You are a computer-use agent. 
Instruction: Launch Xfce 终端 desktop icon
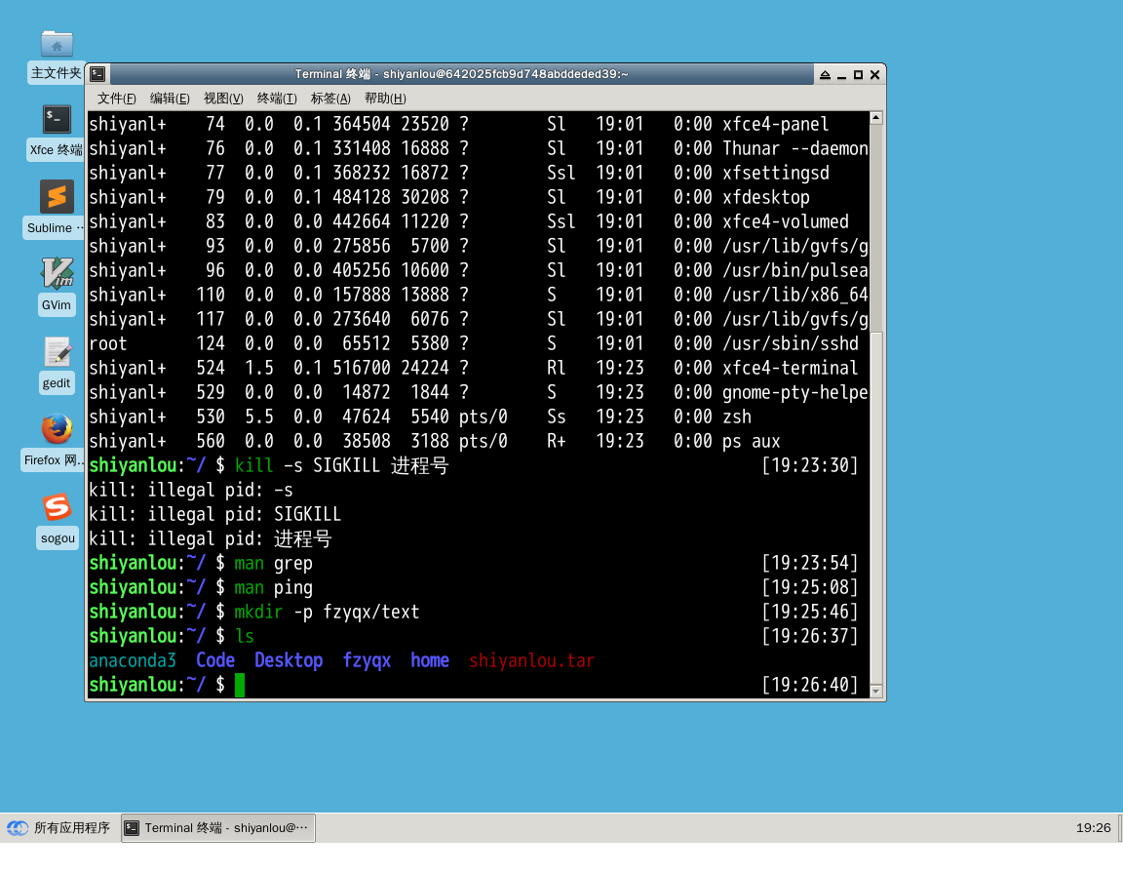click(57, 120)
